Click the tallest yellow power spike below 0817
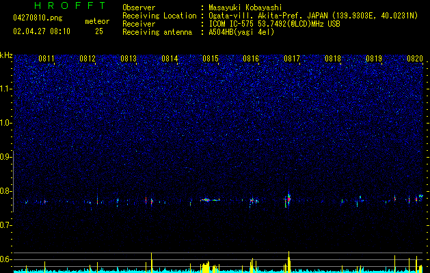The width and height of the screenshot is (430, 273). click(288, 262)
